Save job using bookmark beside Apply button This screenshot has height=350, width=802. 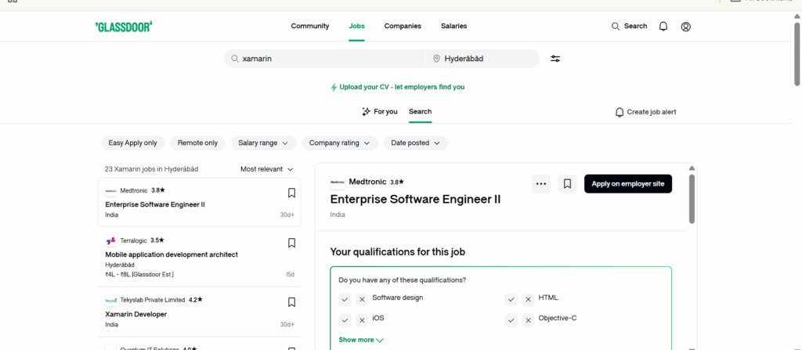click(568, 184)
